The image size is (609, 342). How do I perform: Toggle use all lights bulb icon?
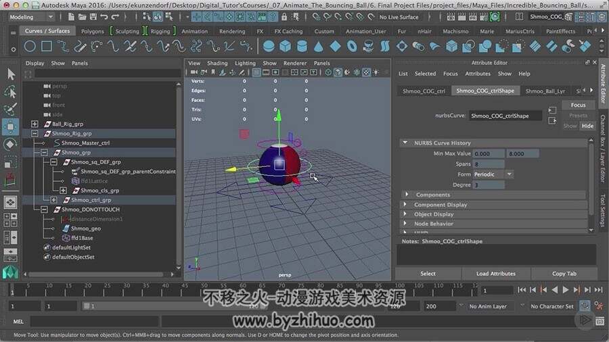click(376, 72)
